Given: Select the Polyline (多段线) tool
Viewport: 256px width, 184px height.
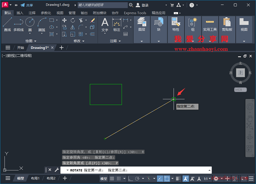Looking at the screenshot, I should 18,24.
